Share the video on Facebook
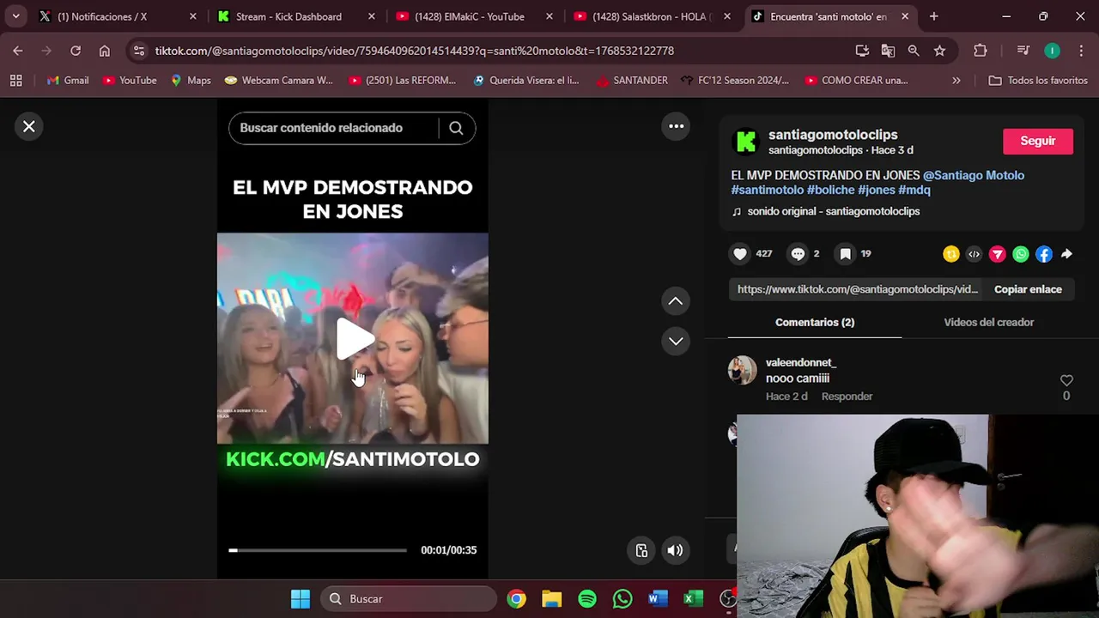 coord(1043,254)
